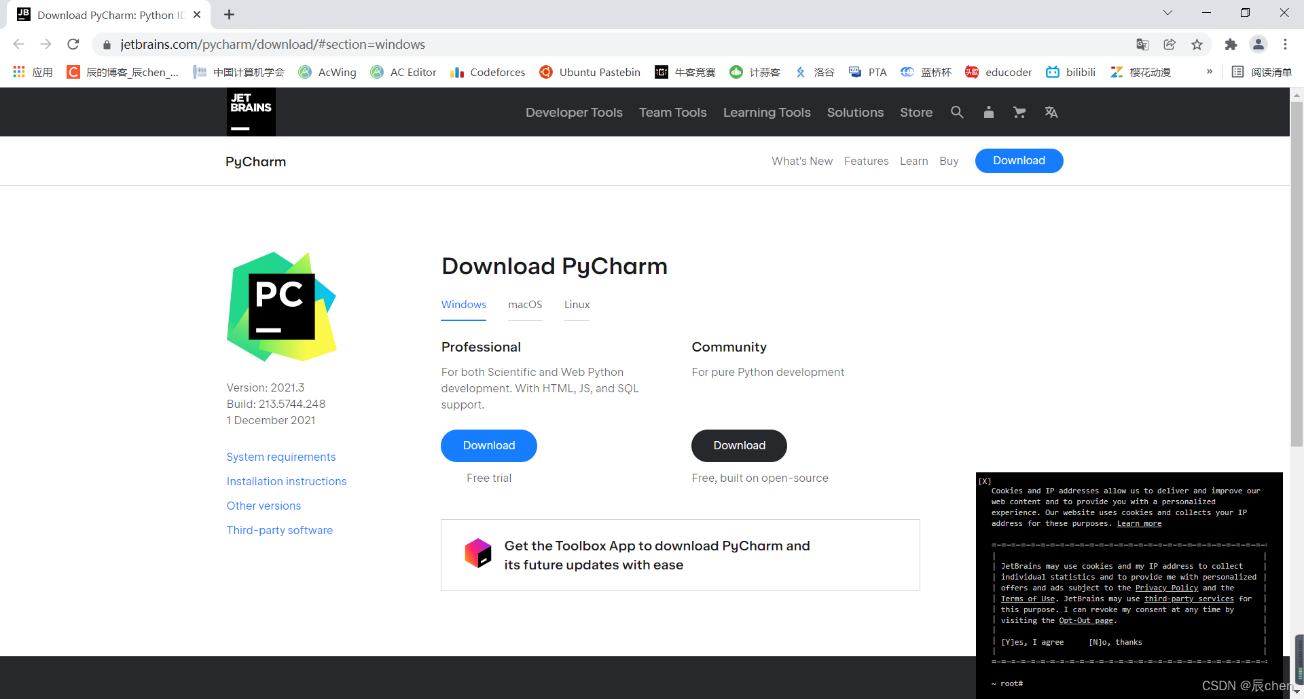Open the site search magnifier icon

(957, 112)
